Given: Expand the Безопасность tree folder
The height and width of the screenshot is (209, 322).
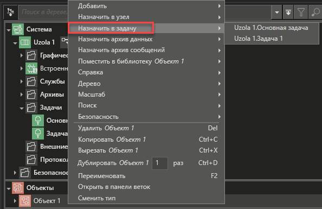Looking at the screenshot, I should tap(15, 173).
